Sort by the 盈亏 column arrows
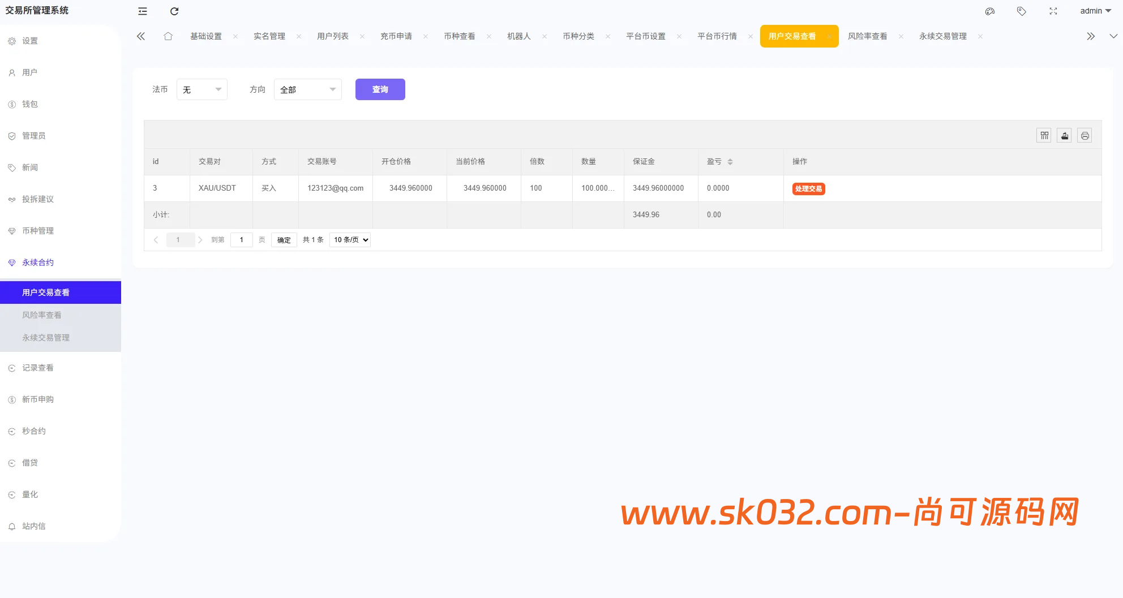 point(730,162)
